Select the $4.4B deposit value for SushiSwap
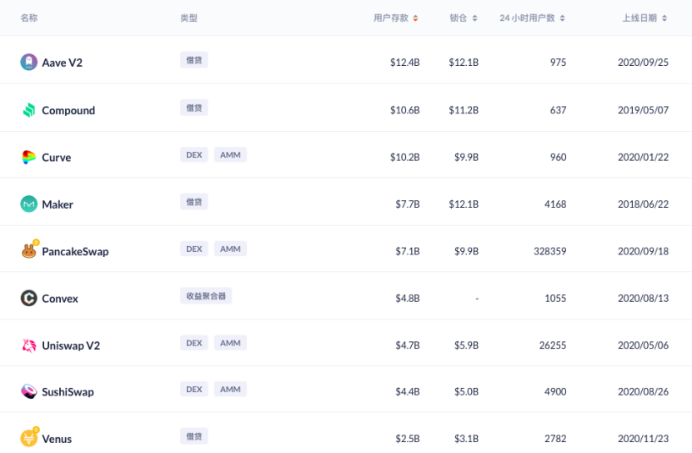Screen dimensions: 692x453 tap(408, 391)
